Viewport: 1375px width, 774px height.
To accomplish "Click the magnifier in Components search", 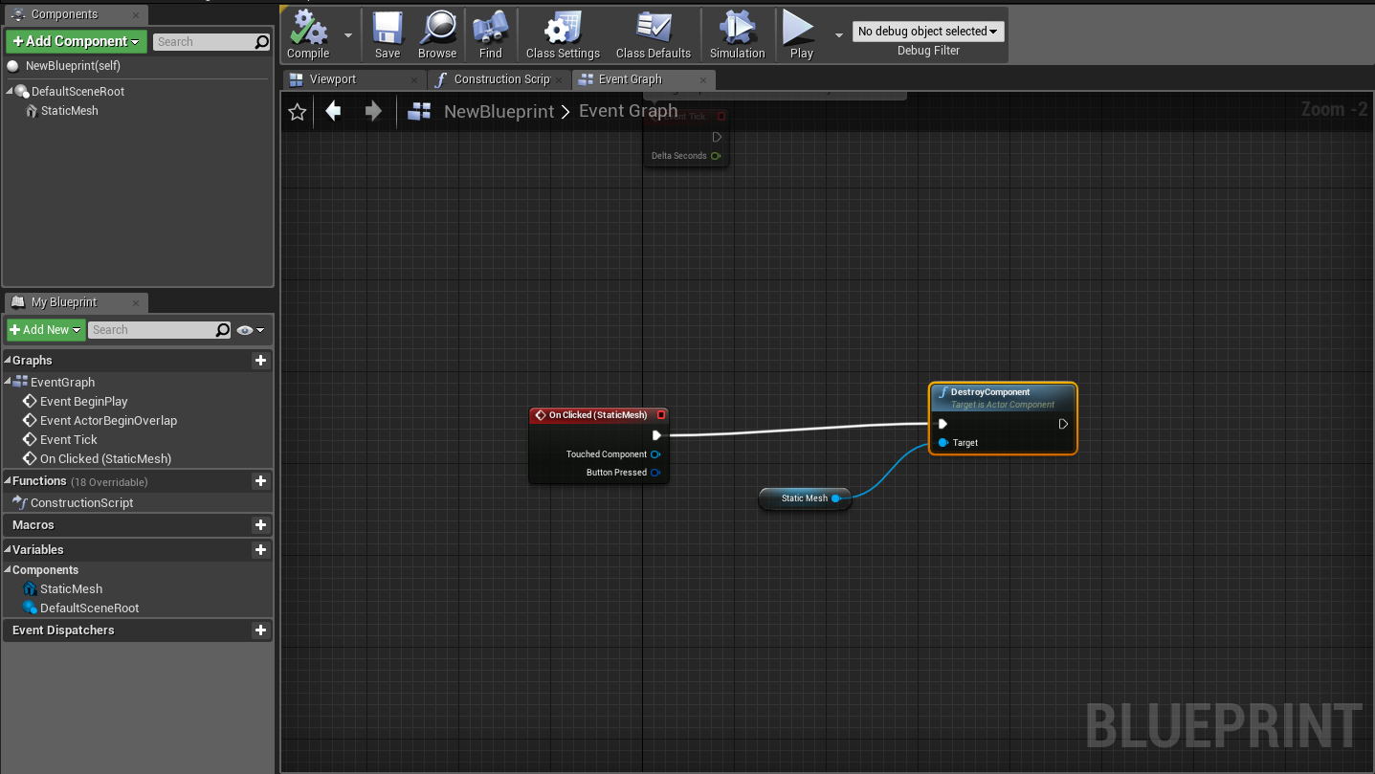I will [x=262, y=42].
